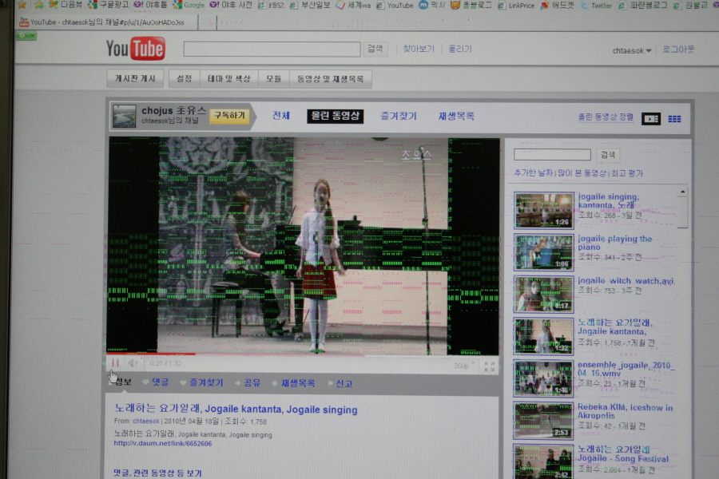Open the 다음뷰 bookmark
The width and height of the screenshot is (719, 479).
66,5
